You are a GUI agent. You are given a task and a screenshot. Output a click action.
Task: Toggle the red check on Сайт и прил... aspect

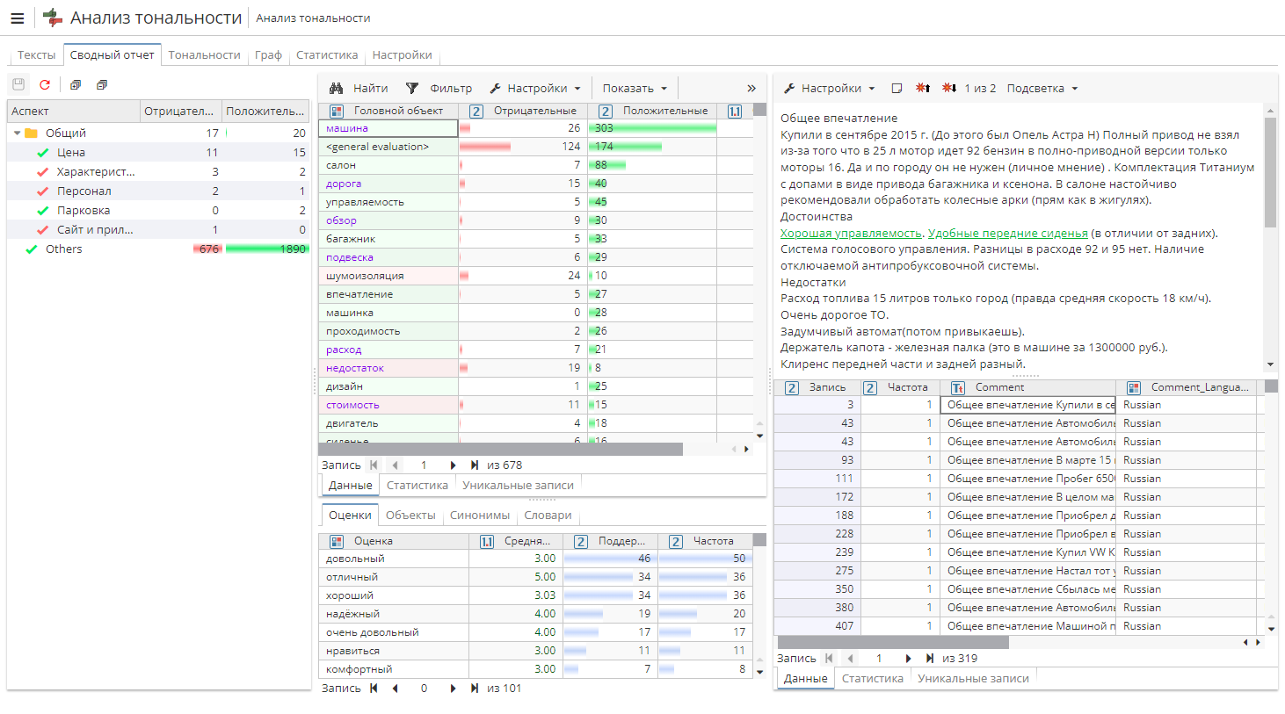click(x=43, y=230)
